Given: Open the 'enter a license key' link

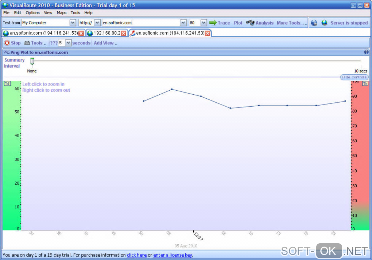Looking at the screenshot, I should click(x=173, y=255).
